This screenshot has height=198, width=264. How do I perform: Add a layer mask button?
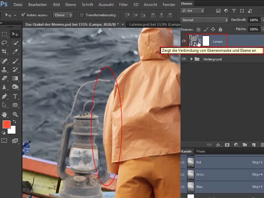pyautogui.click(x=227, y=145)
